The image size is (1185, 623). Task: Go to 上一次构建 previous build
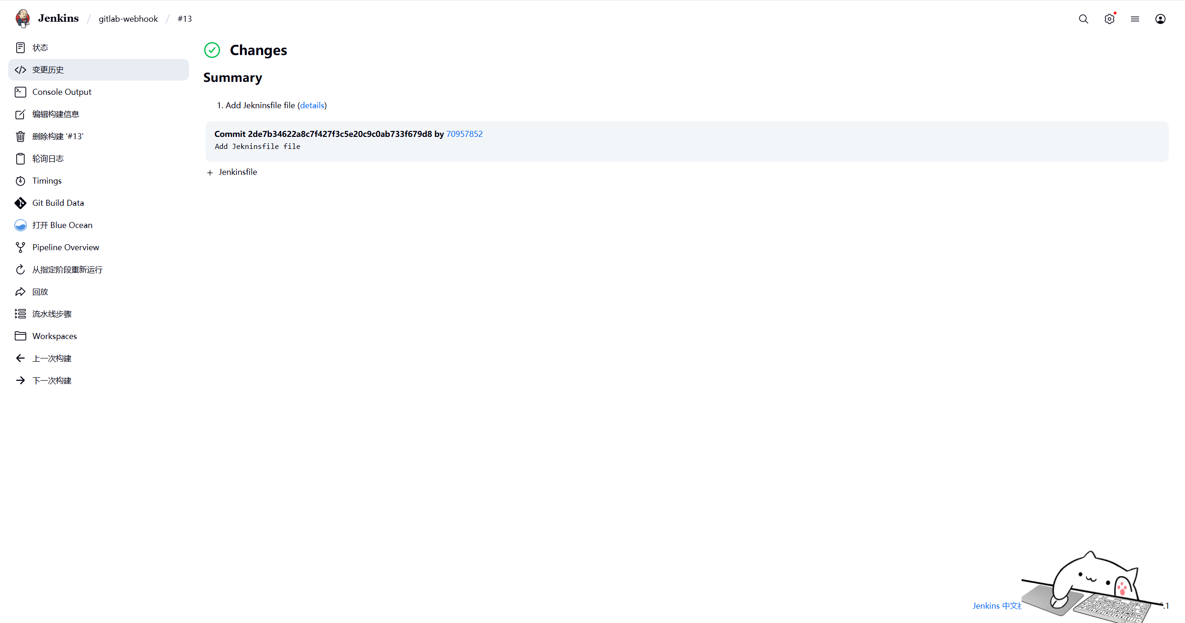[x=99, y=358]
